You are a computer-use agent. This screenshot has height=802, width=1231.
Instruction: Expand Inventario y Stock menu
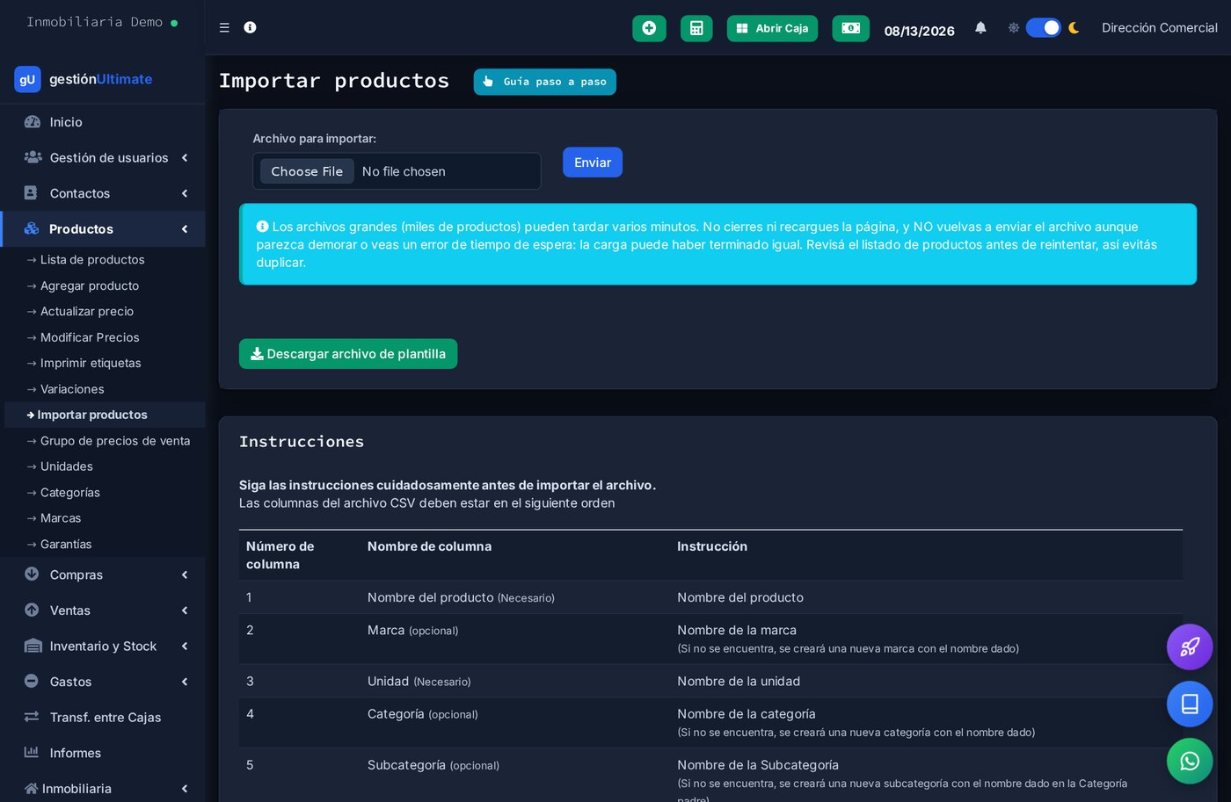click(x=103, y=647)
